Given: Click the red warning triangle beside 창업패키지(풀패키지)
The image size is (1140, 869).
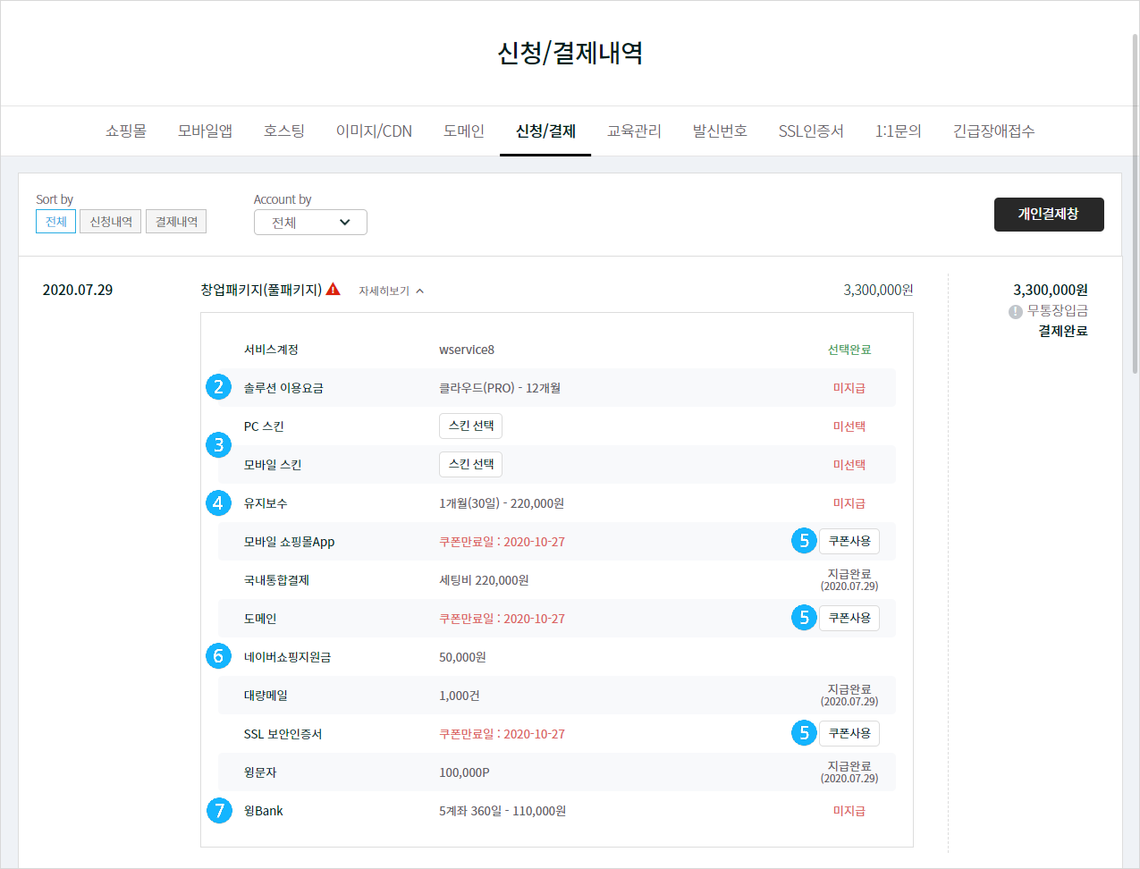Looking at the screenshot, I should point(334,290).
